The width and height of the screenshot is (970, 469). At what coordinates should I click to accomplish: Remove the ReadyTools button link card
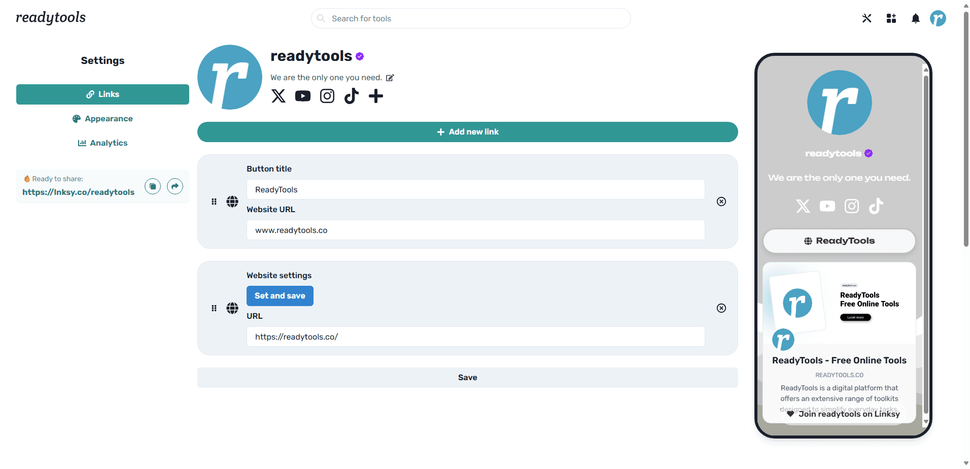pos(721,202)
